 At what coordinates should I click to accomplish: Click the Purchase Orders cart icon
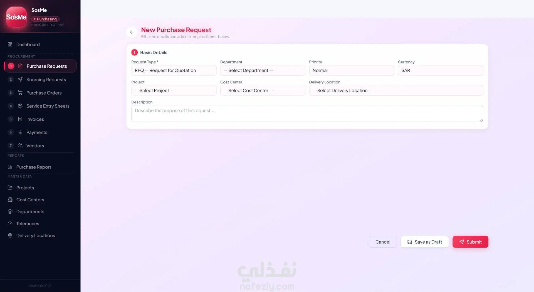[x=20, y=93]
